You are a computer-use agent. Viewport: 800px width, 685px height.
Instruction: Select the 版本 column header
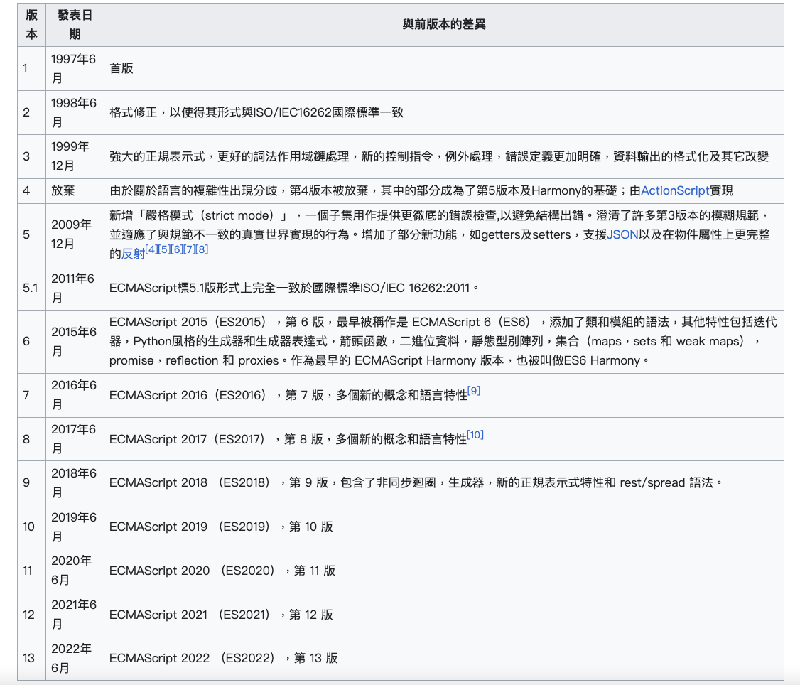click(x=30, y=22)
